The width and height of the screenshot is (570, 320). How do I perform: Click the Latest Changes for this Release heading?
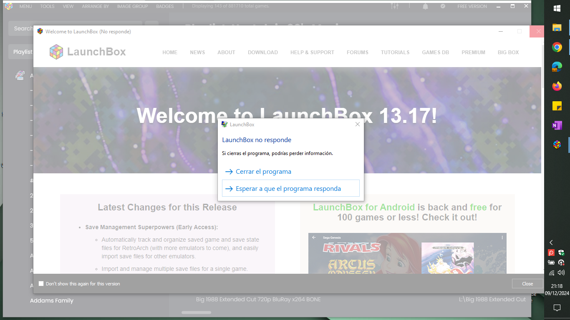[x=167, y=207]
